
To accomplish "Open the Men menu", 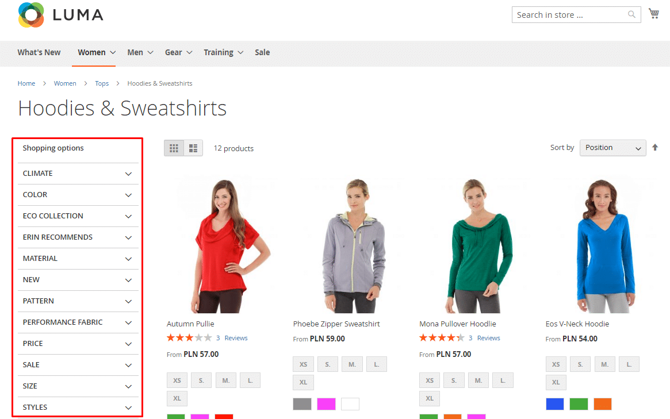I will click(x=140, y=52).
